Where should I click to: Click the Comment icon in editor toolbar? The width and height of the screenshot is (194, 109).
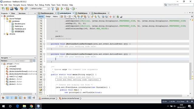[x=118, y=17]
